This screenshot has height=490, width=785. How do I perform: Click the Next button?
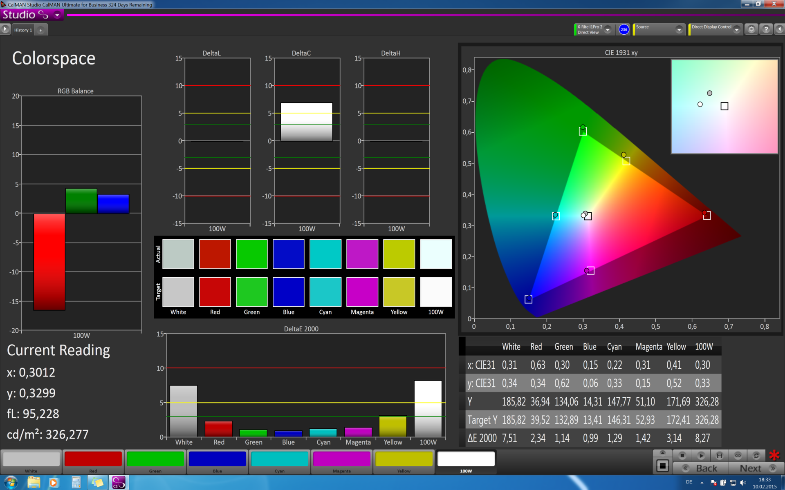[756, 468]
